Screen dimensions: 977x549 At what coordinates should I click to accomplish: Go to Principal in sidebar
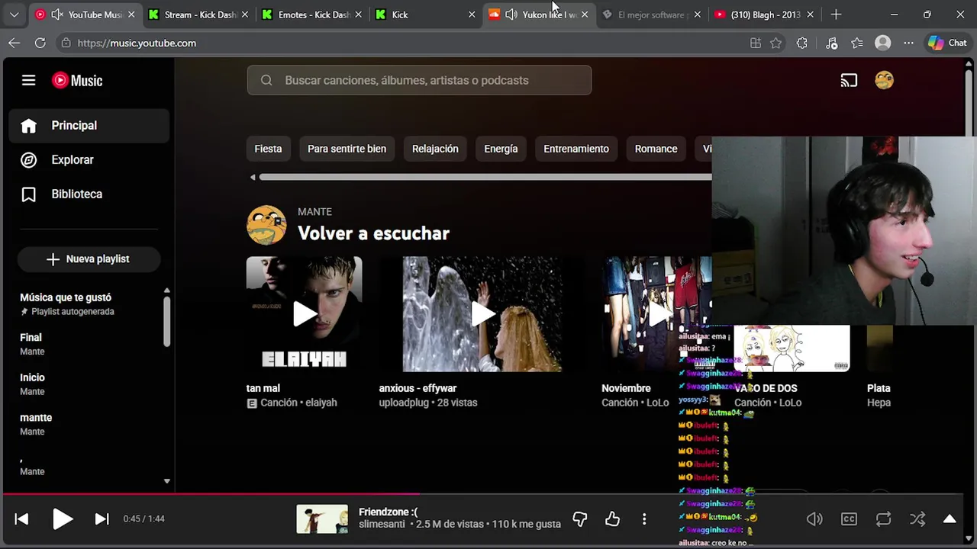click(89, 126)
